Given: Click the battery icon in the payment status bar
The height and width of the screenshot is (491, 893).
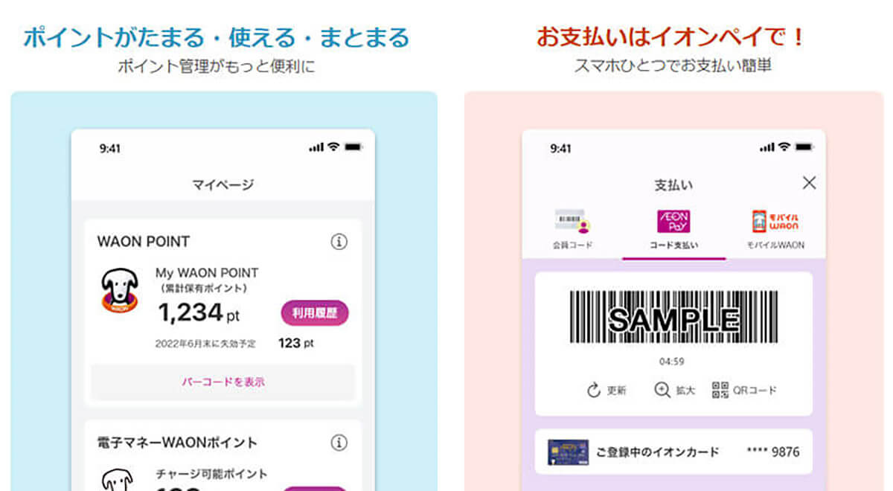Looking at the screenshot, I should click(804, 148).
